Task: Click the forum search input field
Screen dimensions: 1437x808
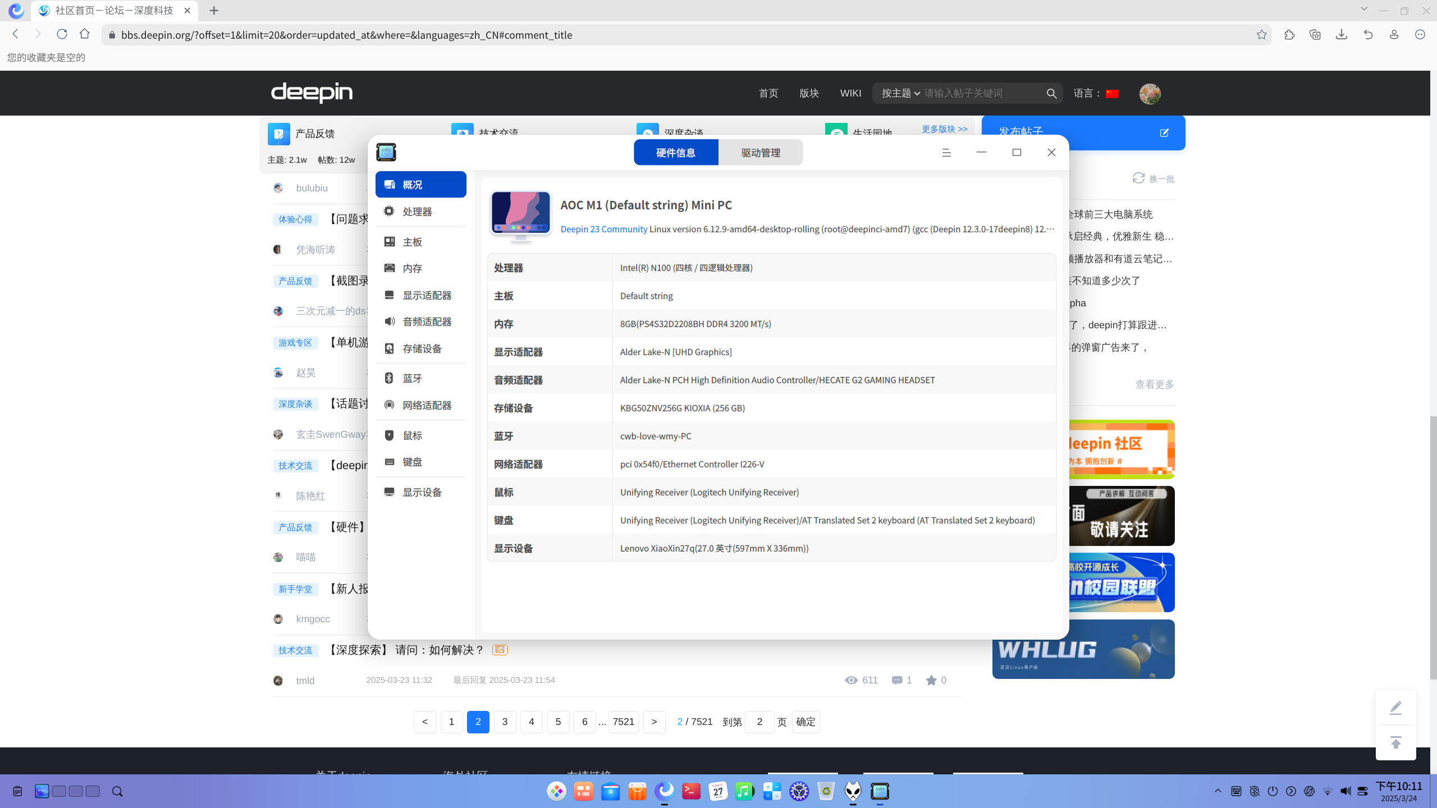Action: (x=982, y=93)
